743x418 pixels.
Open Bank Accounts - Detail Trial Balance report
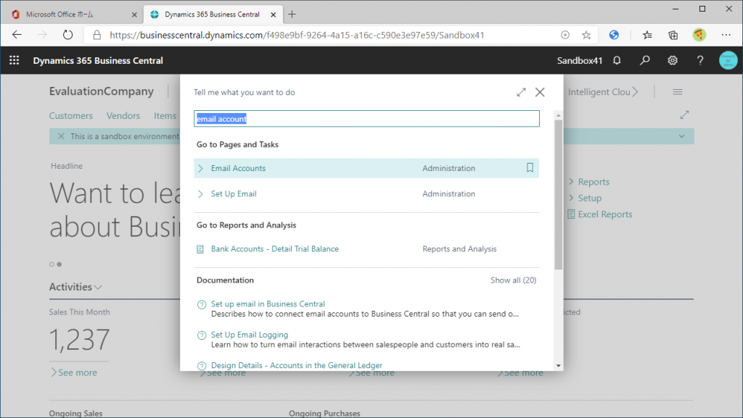point(275,249)
